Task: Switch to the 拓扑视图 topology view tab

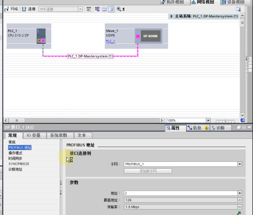Action: coord(175,2)
